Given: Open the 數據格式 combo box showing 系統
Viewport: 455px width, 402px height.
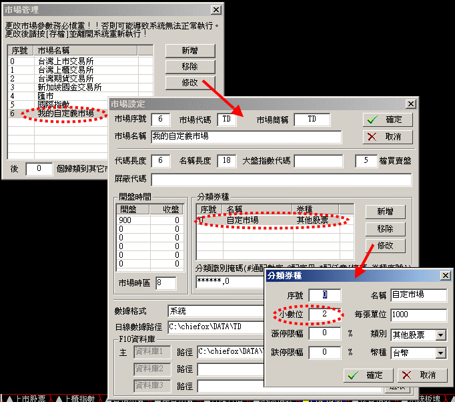Looking at the screenshot, I should click(213, 311).
